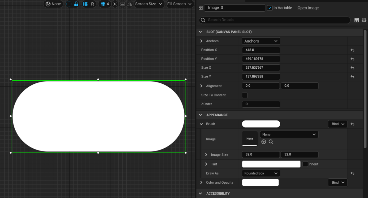Collapse the Slot (Canvas Panel Slot) section
This screenshot has height=198, width=368.
201,32
